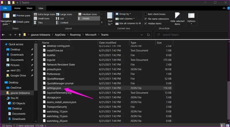The width and height of the screenshot is (230, 127).
Task: Switch to the View tab
Action: (41, 8)
